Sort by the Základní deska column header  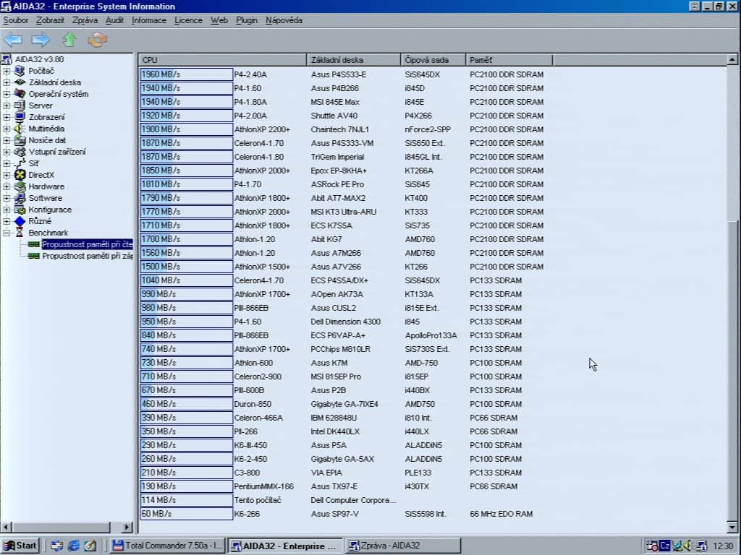[x=353, y=60]
